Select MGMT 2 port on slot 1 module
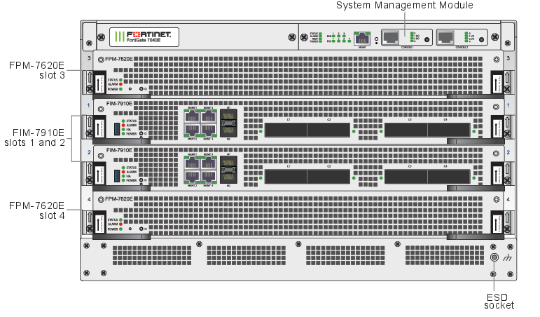The image size is (540, 317). click(x=192, y=130)
